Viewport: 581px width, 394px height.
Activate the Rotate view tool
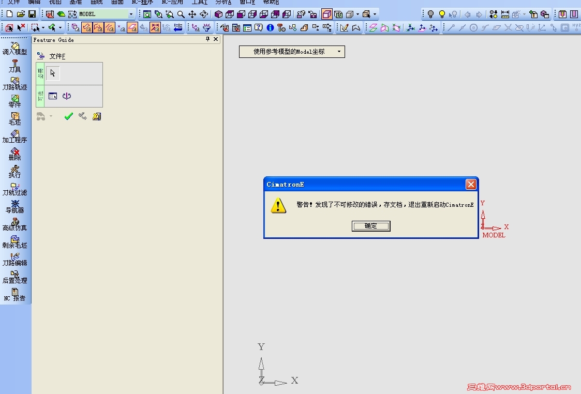pyautogui.click(x=204, y=14)
